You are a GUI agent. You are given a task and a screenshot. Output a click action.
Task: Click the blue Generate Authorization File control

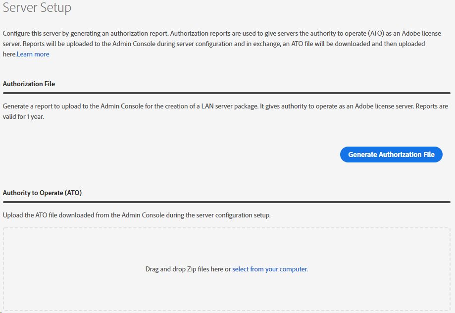[x=391, y=154]
